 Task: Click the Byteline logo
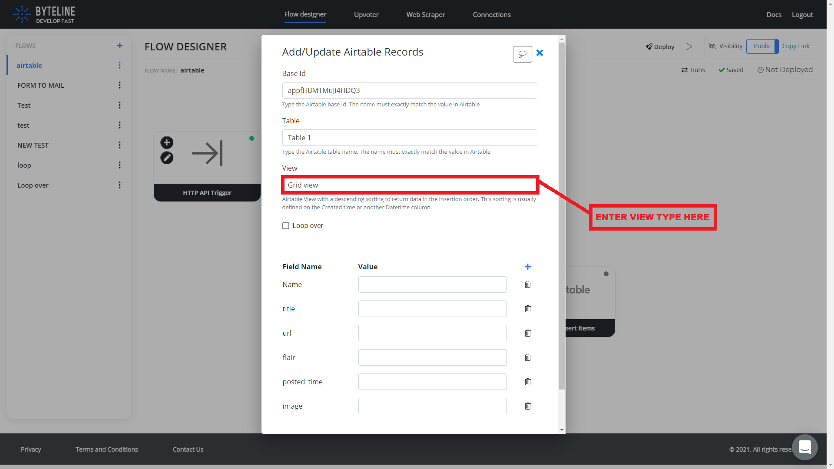[44, 14]
